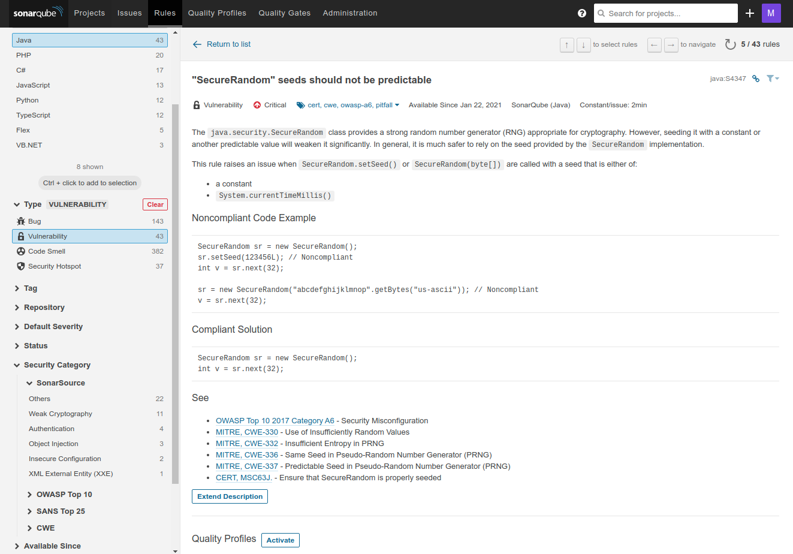Toggle the Weak Cryptography security filter
This screenshot has height=554, width=793.
(60, 413)
